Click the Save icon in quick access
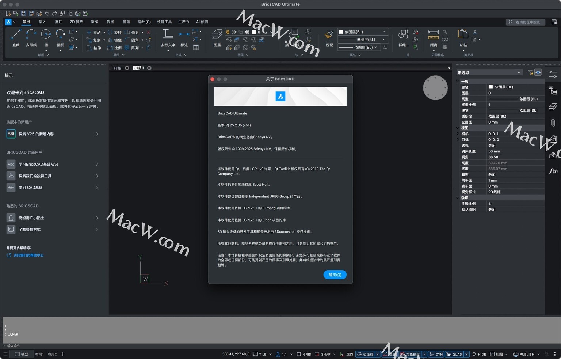This screenshot has height=359, width=561. click(x=23, y=13)
